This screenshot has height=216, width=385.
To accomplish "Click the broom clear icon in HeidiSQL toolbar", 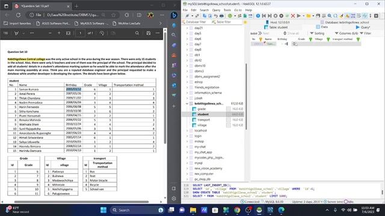I will 341,16.
